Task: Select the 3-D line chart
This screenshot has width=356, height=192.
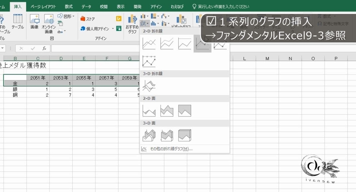Action: (149, 86)
